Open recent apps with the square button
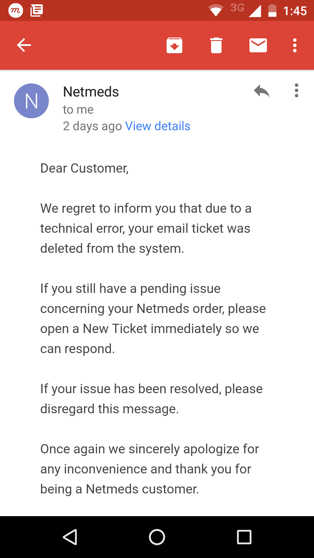This screenshot has height=558, width=314. pos(244,537)
